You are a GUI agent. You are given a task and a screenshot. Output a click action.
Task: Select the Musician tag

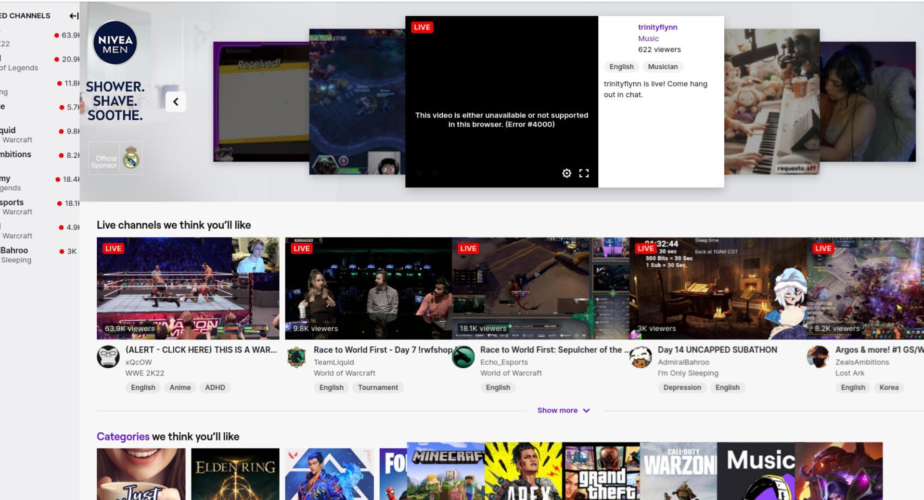663,67
